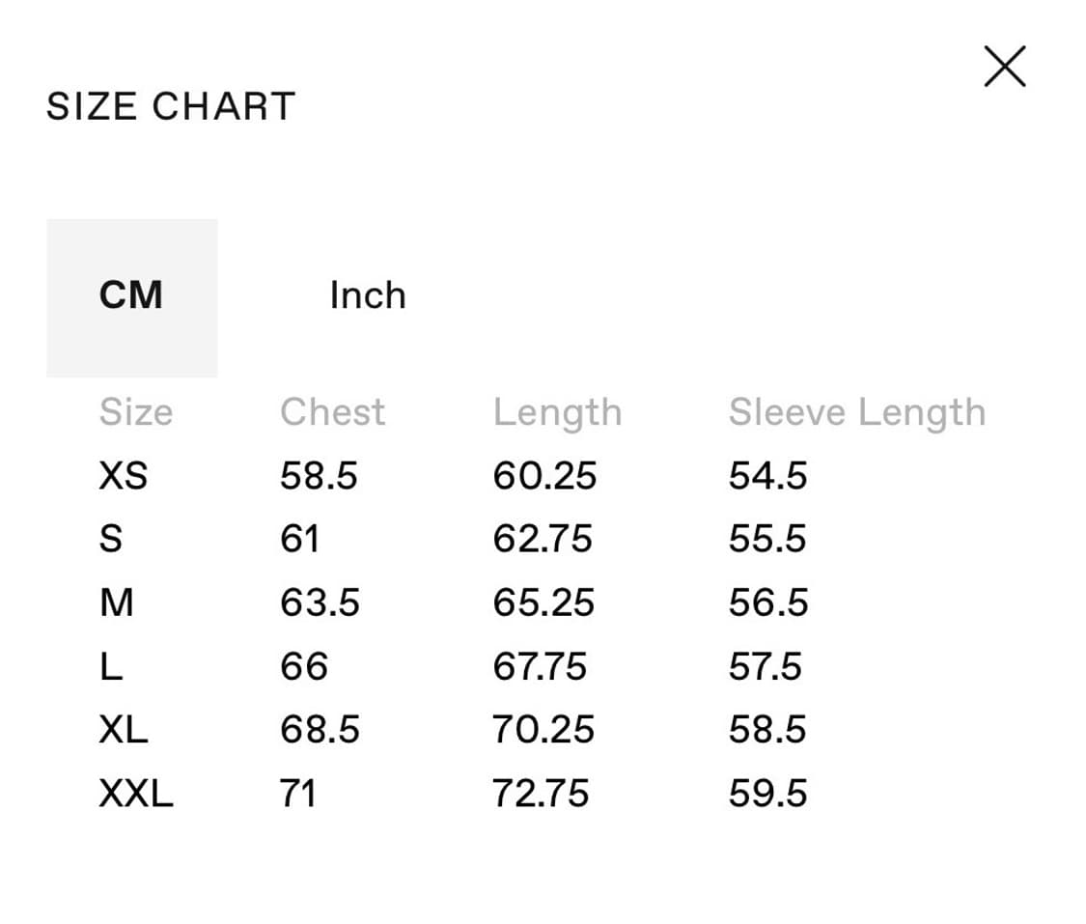Click the Chest column header

[x=332, y=412]
